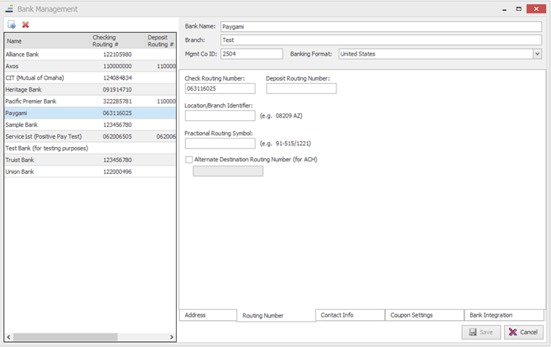Click routing number 124084834 cell
Viewport: 551px width, 347px height.
118,78
